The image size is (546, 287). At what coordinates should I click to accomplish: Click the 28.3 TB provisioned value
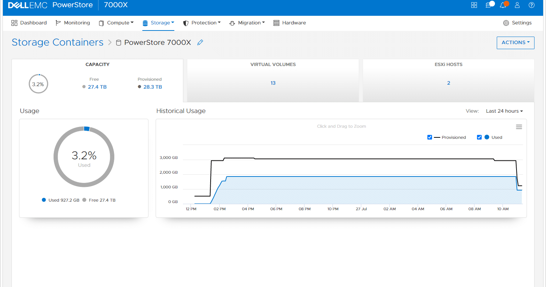pyautogui.click(x=152, y=87)
